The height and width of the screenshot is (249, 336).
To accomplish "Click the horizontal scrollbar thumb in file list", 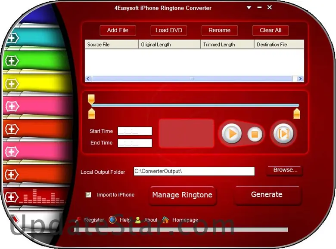I will (x=192, y=79).
